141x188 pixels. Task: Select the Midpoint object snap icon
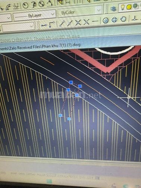(x=70, y=23)
